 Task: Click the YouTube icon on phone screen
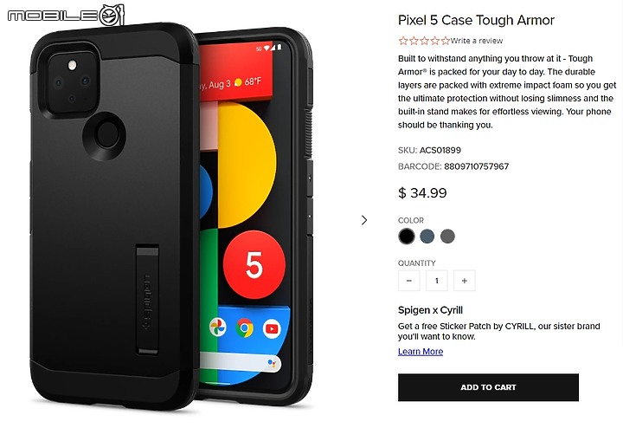coord(272,329)
